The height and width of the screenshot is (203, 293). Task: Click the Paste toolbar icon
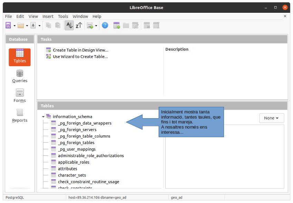[x=58, y=26]
